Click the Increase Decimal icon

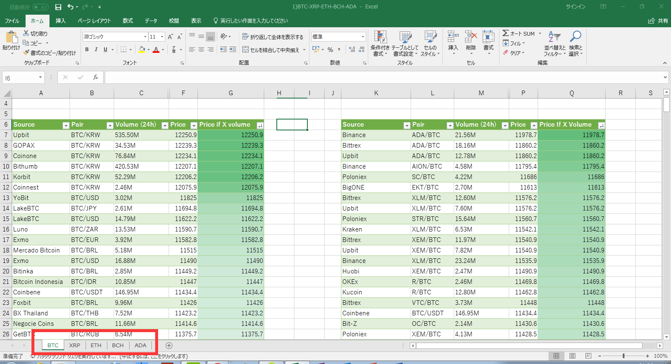point(352,49)
